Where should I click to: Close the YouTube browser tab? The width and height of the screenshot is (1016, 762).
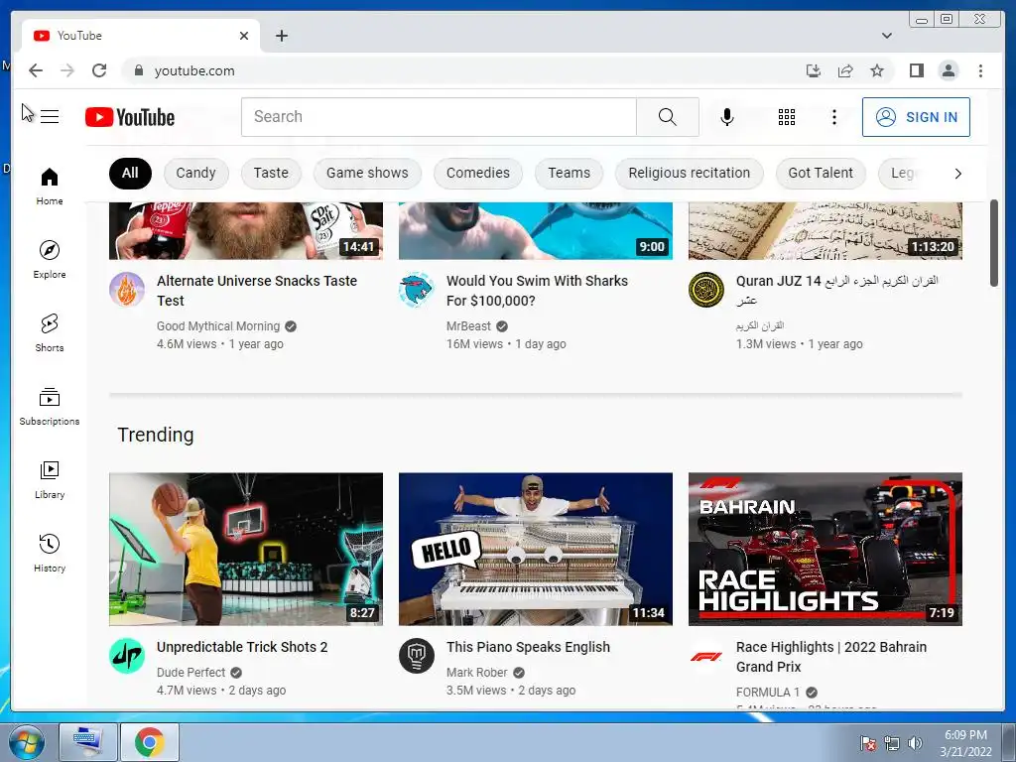coord(244,36)
